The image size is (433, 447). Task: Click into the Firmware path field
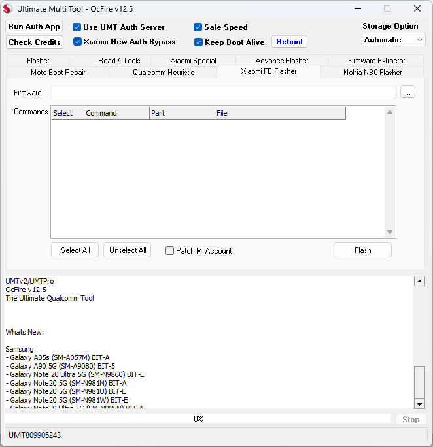[x=223, y=92]
